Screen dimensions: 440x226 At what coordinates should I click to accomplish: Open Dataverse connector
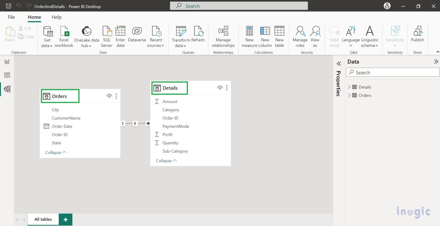pos(137,36)
